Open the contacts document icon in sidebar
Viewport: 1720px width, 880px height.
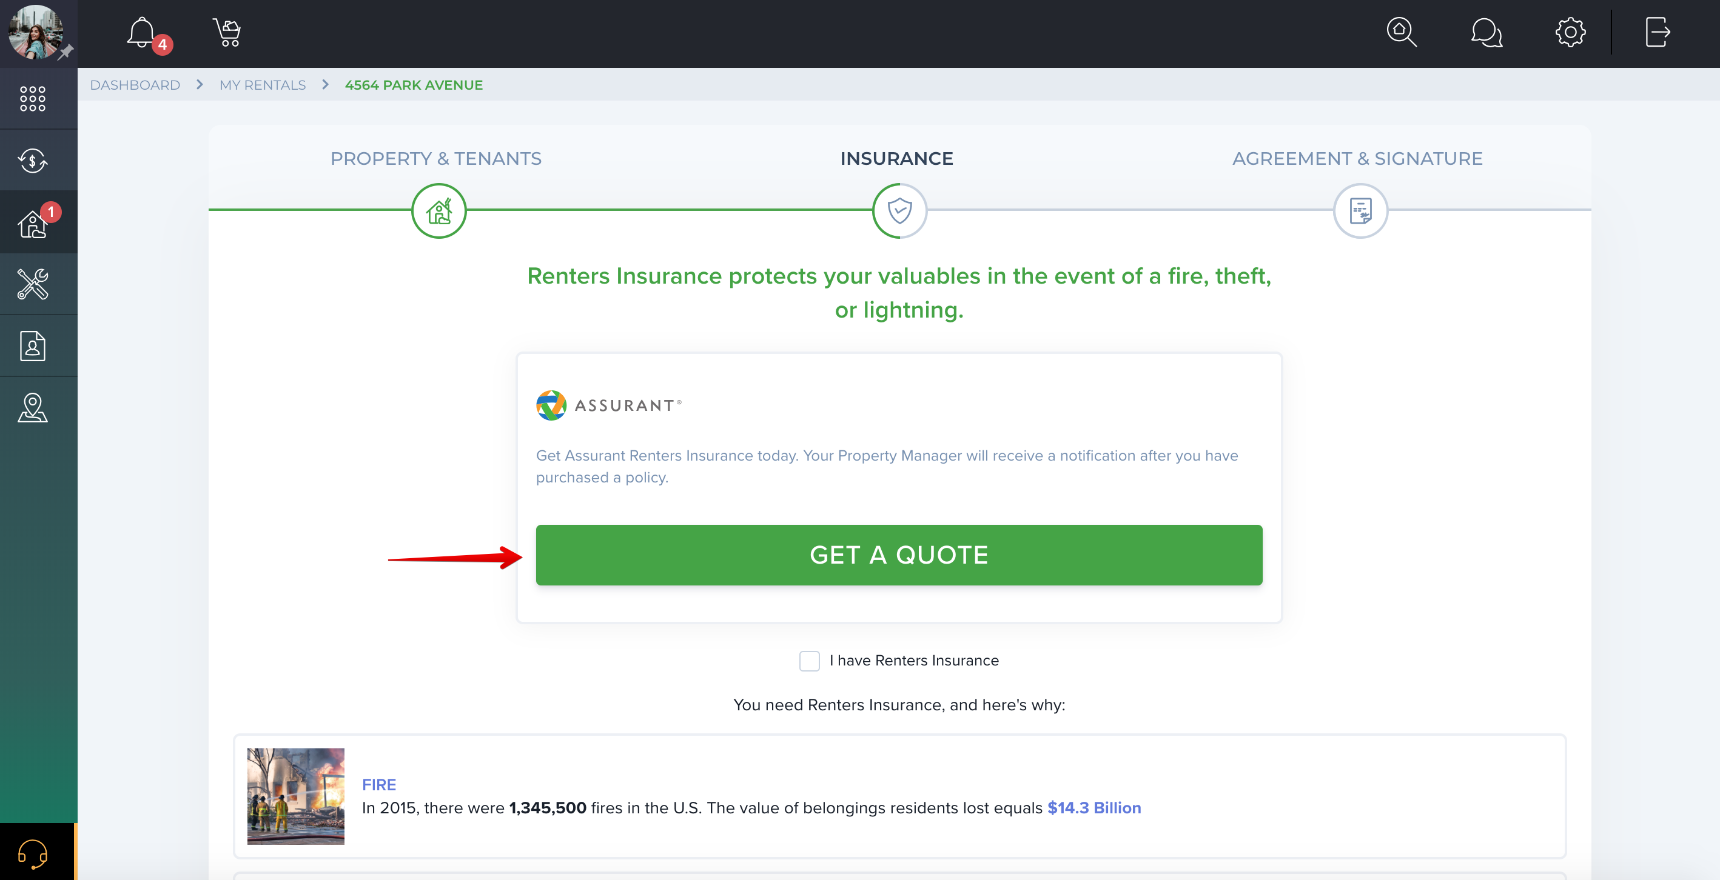33,345
